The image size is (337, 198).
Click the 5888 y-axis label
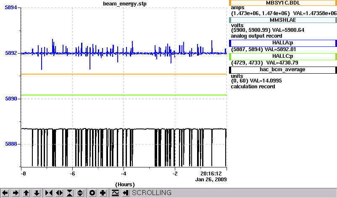tap(11, 144)
